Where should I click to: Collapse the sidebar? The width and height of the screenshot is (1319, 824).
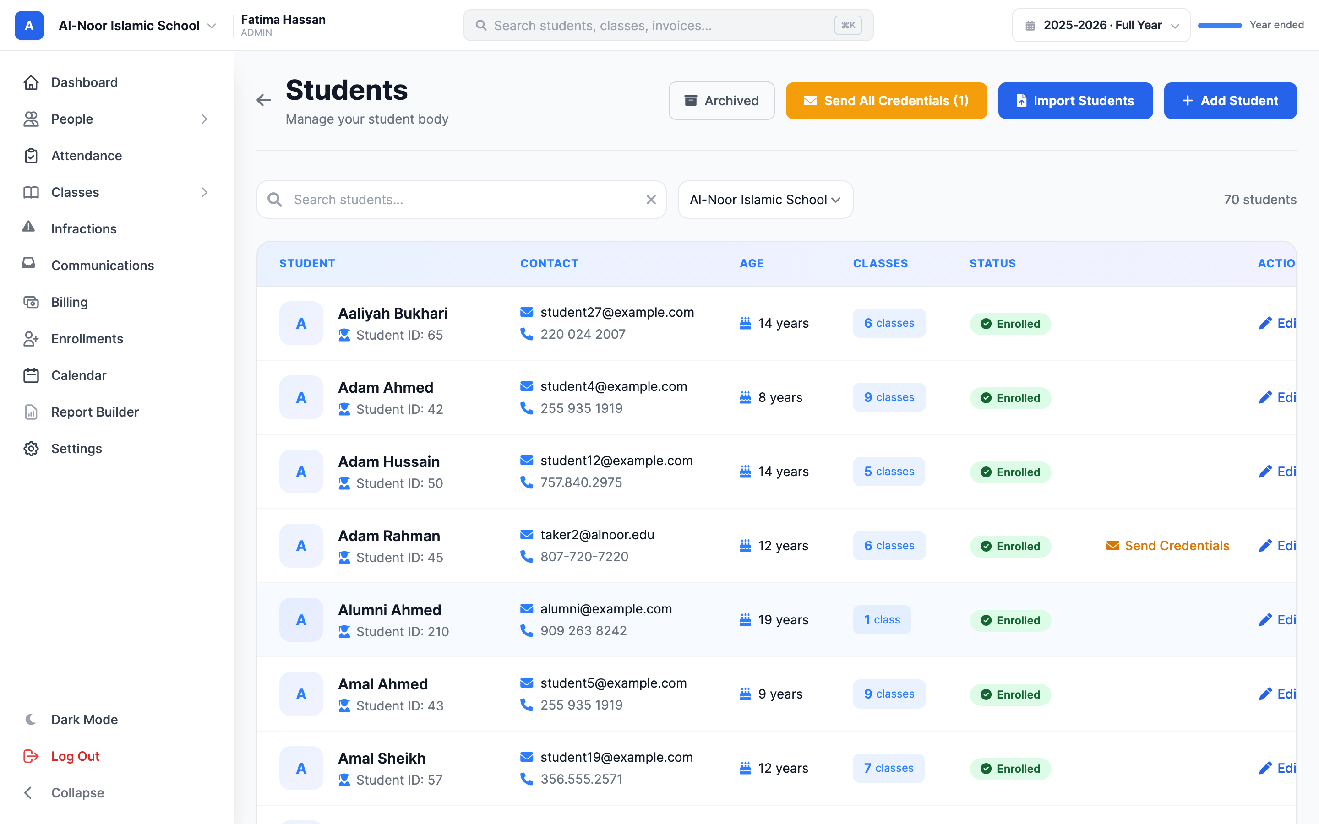click(64, 792)
